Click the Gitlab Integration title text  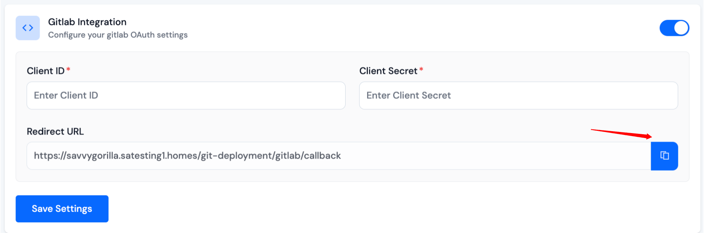click(87, 21)
